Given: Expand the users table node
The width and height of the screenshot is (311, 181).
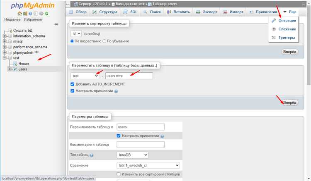Looking at the screenshot, I should pyautogui.click(x=10, y=69).
